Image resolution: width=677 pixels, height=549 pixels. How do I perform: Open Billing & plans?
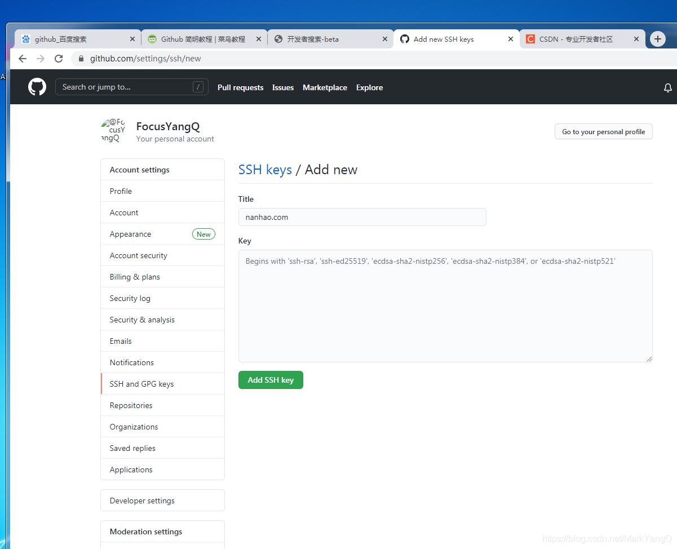pos(162,277)
